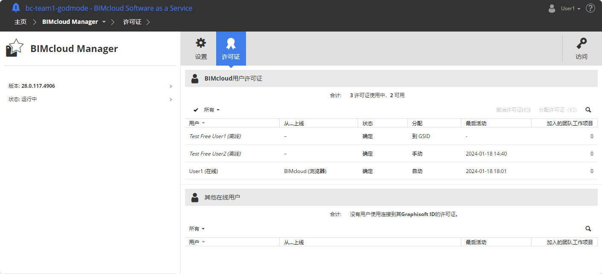
Task: Click the 2024-01-18 14:40 activity cell
Action: 486,154
